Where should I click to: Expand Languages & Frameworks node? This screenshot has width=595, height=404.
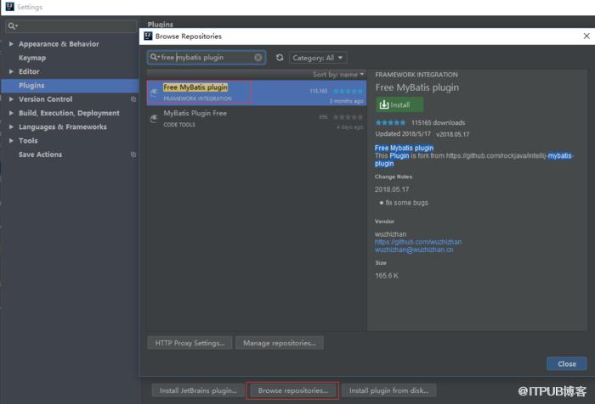point(11,127)
